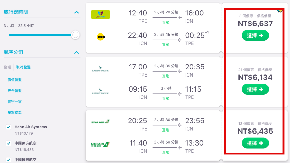Click the Scoot airline logo
290x163 pixels.
coord(101,37)
